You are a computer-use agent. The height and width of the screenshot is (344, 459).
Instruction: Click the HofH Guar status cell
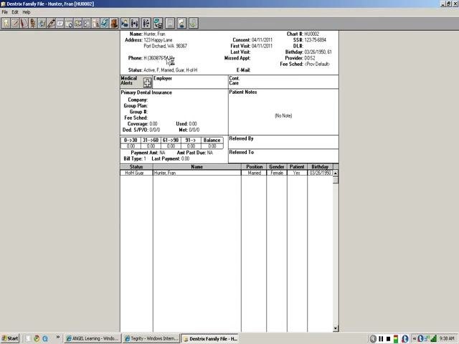(136, 173)
